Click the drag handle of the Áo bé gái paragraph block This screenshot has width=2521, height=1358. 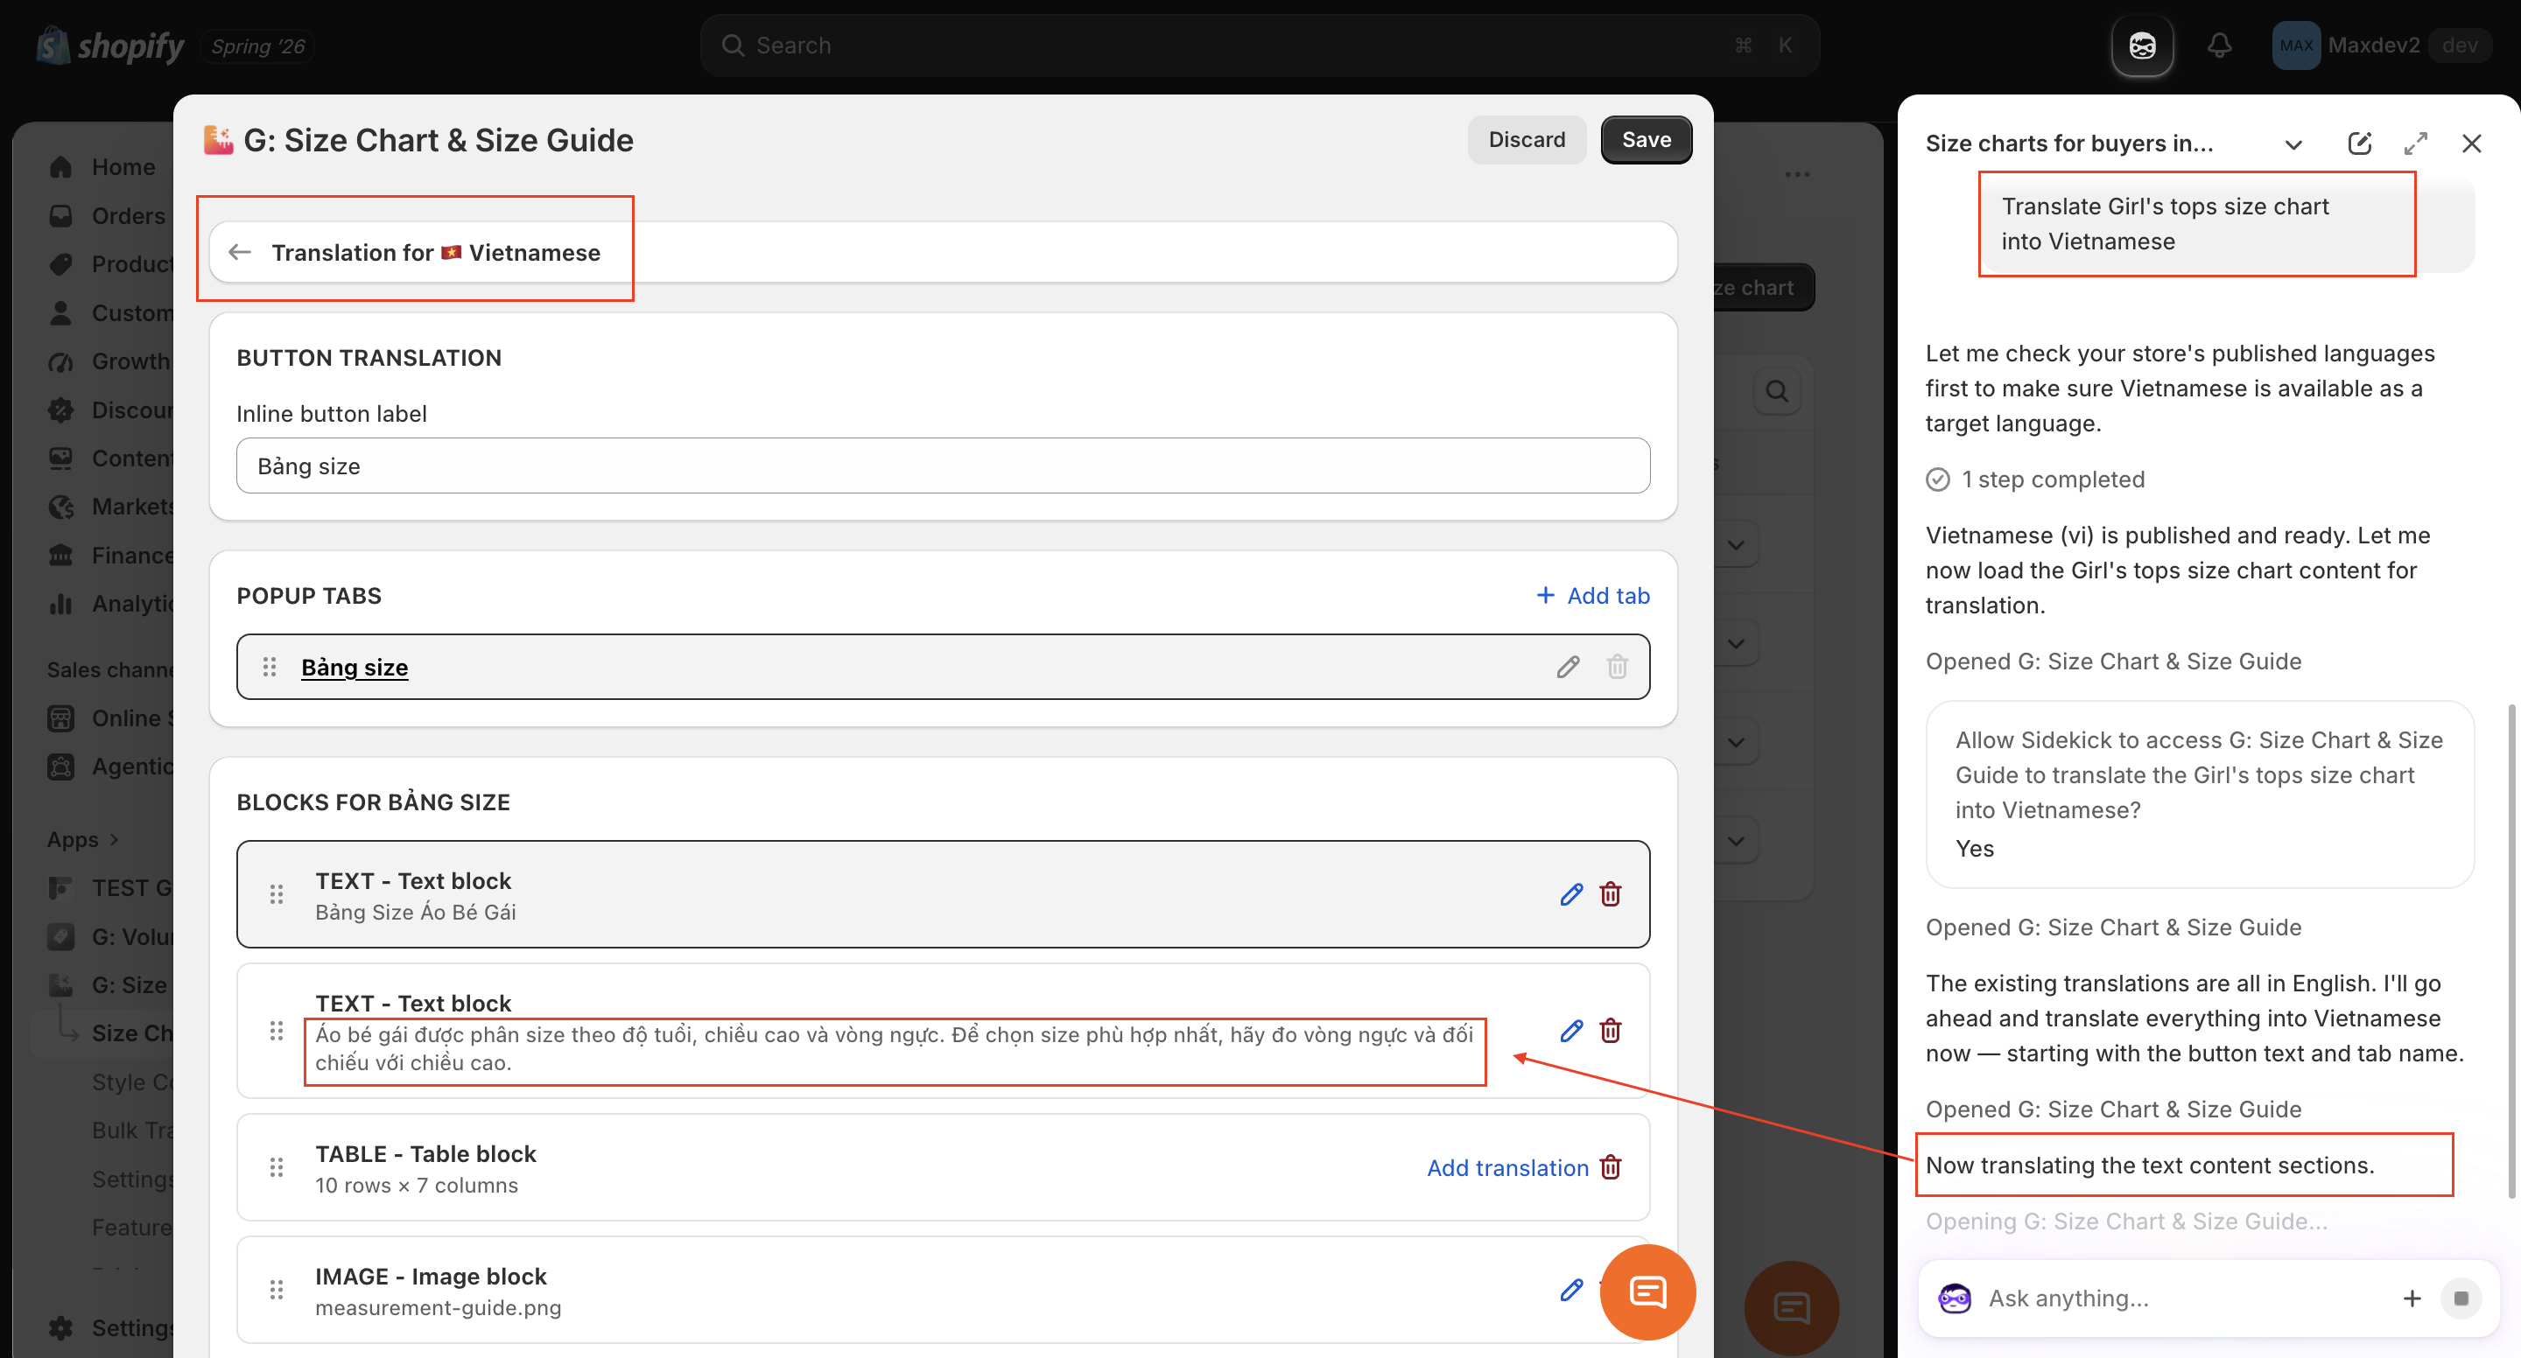[x=276, y=1032]
